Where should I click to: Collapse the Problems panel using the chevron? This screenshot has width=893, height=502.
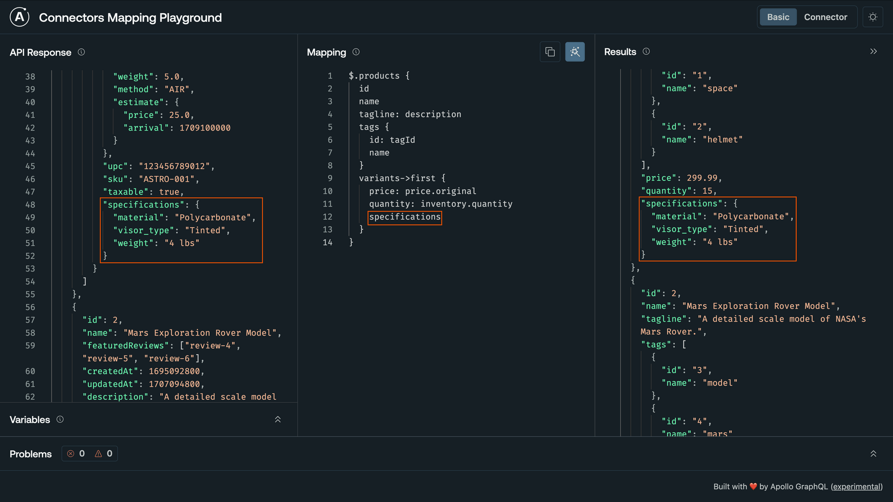click(x=873, y=454)
